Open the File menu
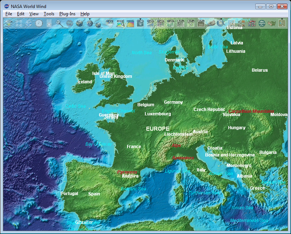The image size is (291, 234). 9,14
